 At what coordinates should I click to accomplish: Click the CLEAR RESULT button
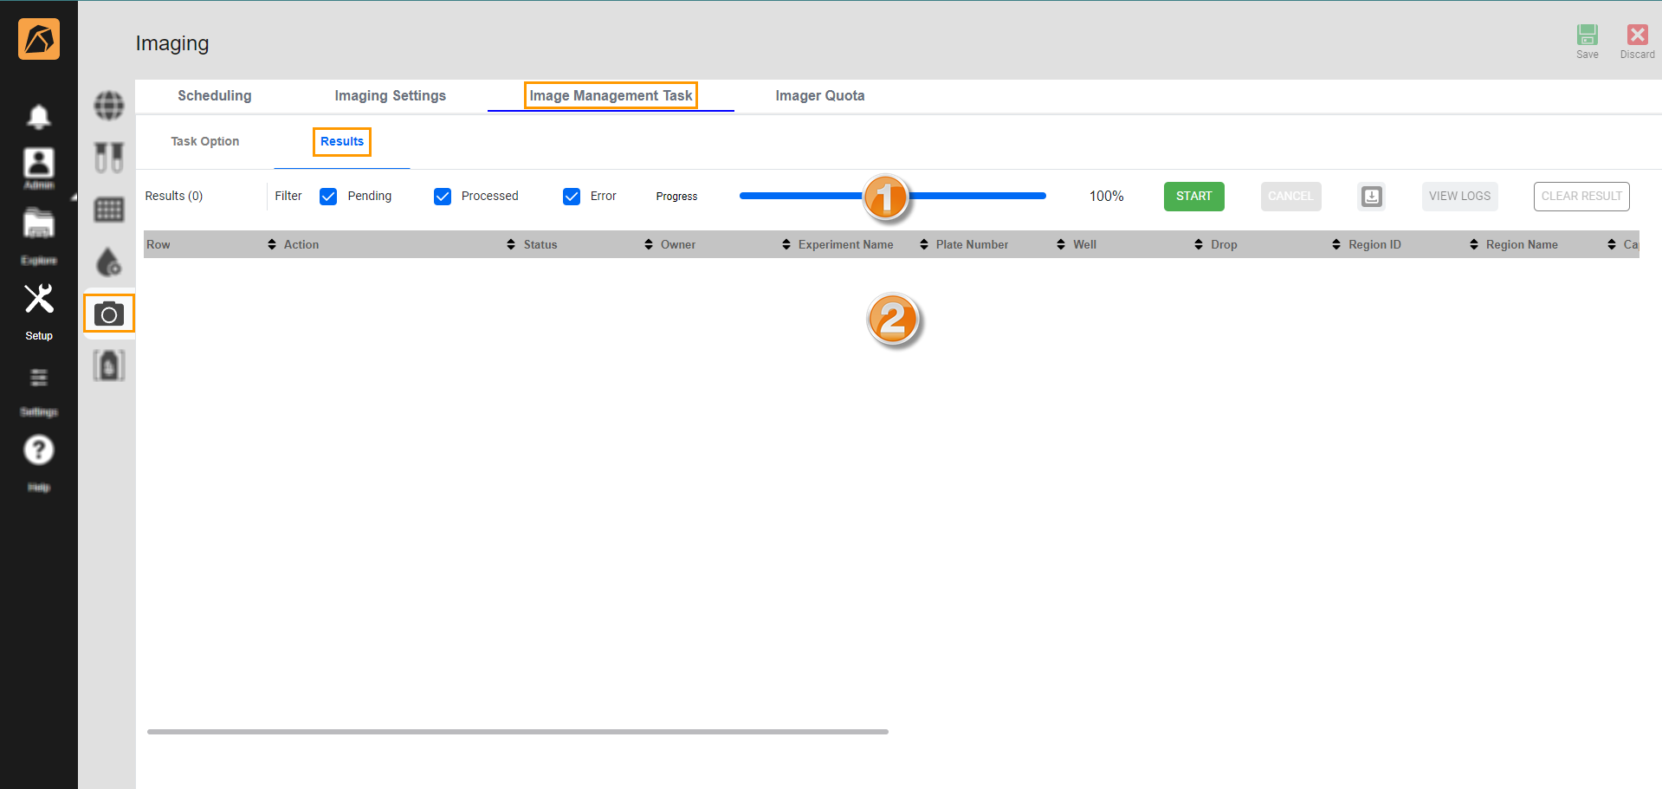tap(1581, 197)
